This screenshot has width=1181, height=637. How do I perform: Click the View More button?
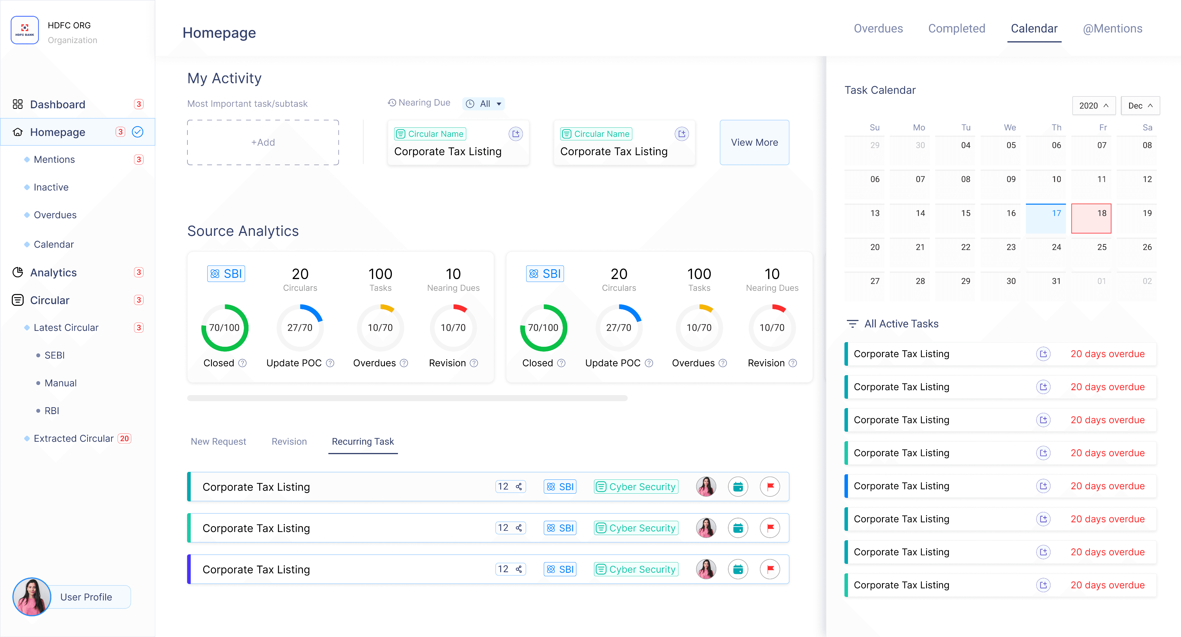point(754,143)
